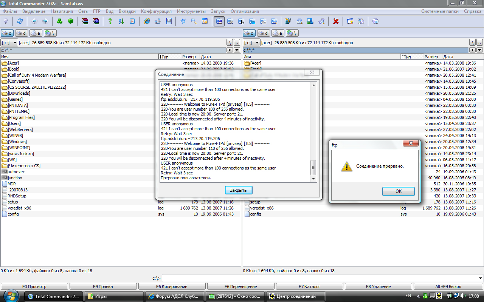484x302 pixels.
Task: Open the Конфигурация menu
Action: [x=156, y=11]
